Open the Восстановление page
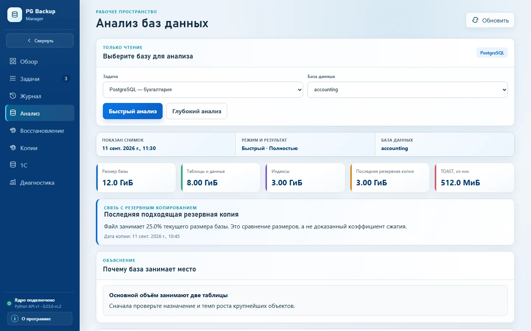This screenshot has width=531, height=331. coord(40,131)
